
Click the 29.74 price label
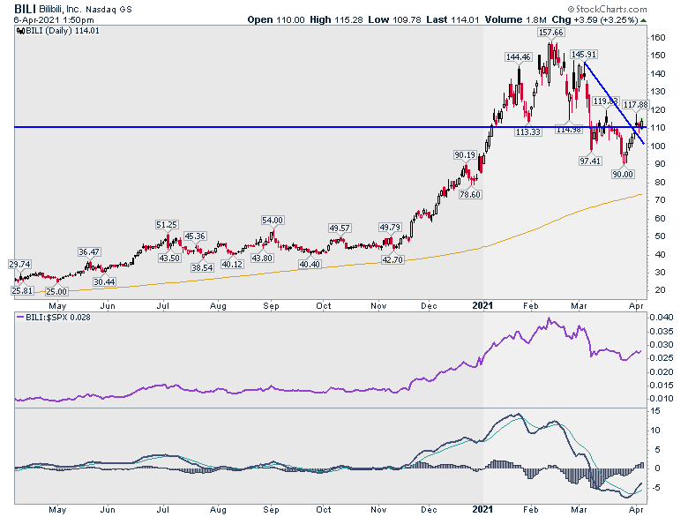[19, 264]
